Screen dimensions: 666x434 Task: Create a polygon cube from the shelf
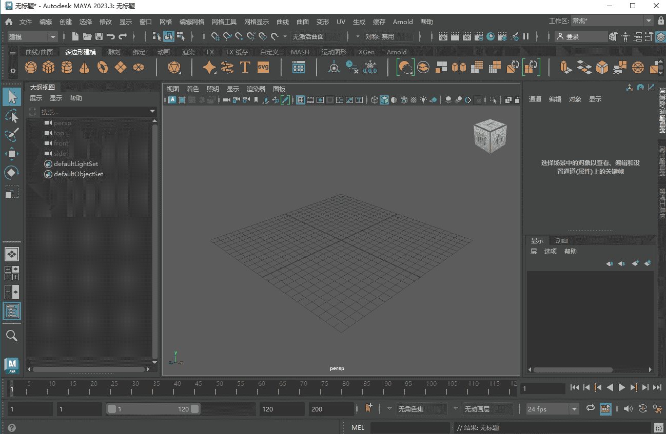[x=49, y=67]
